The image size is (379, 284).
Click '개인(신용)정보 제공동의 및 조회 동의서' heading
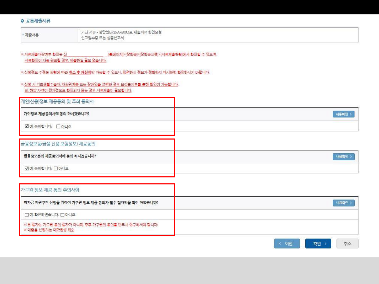[57, 102]
